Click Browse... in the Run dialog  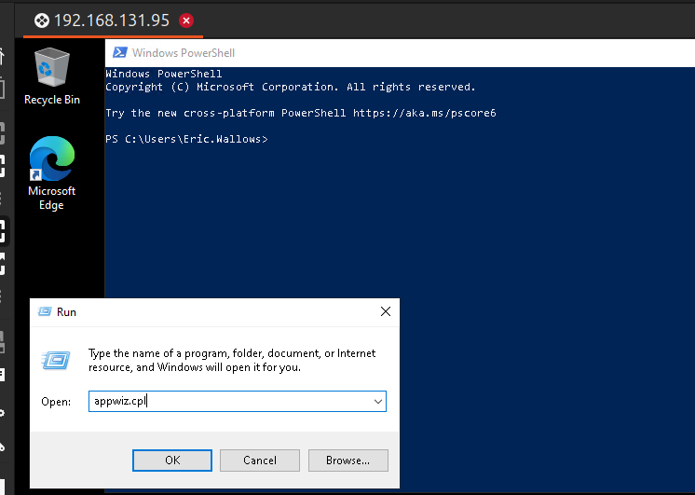pyautogui.click(x=347, y=460)
